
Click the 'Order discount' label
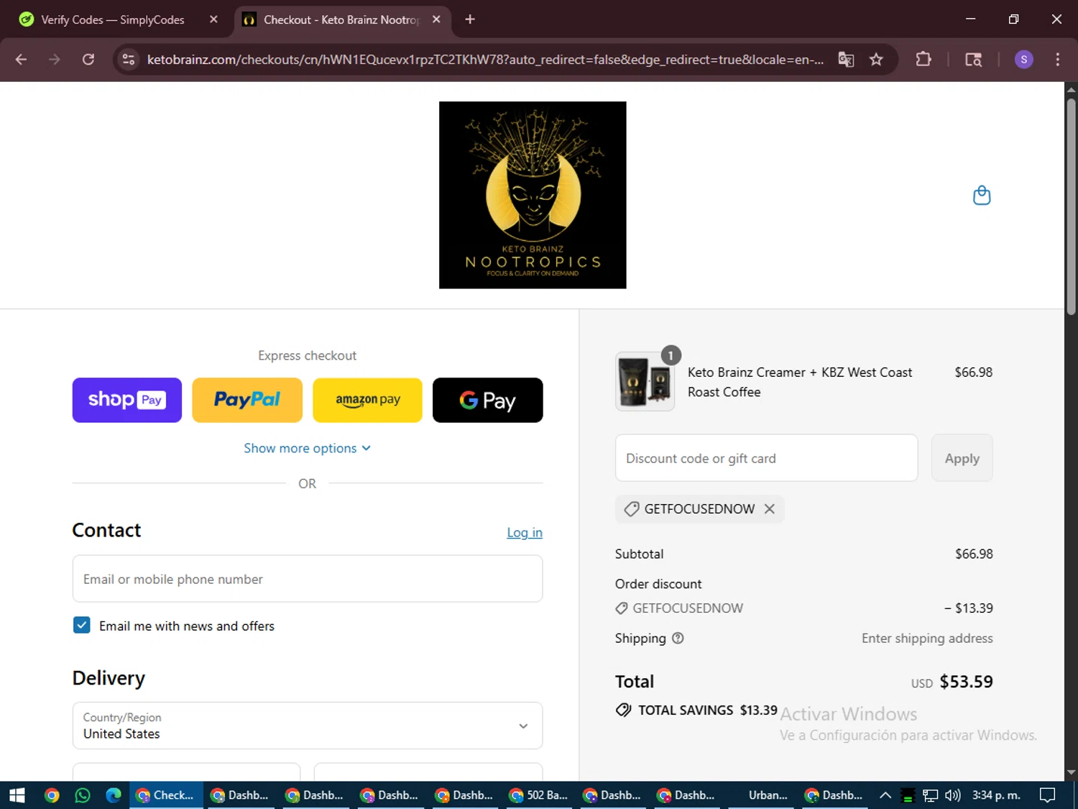click(x=658, y=584)
